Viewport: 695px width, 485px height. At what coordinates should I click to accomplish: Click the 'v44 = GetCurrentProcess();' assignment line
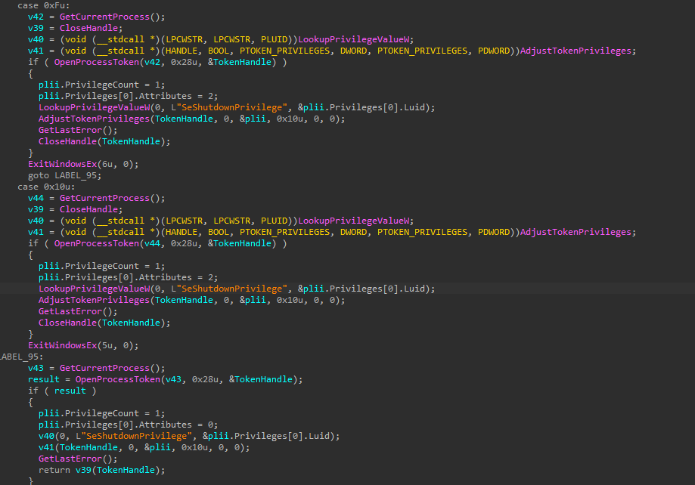(96, 198)
